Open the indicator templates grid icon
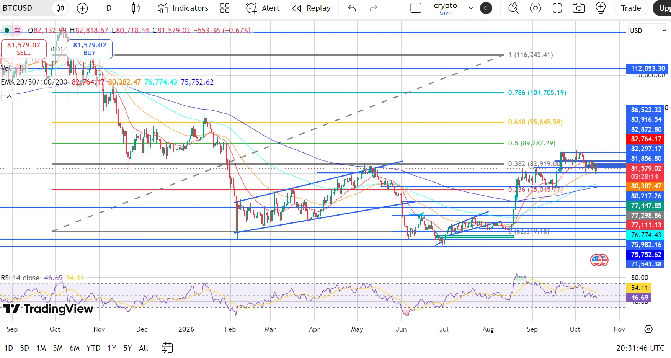The image size is (671, 358). point(225,8)
